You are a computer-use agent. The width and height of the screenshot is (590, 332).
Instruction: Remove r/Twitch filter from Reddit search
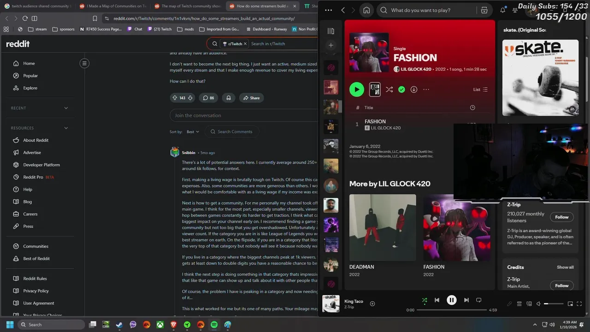click(x=245, y=44)
